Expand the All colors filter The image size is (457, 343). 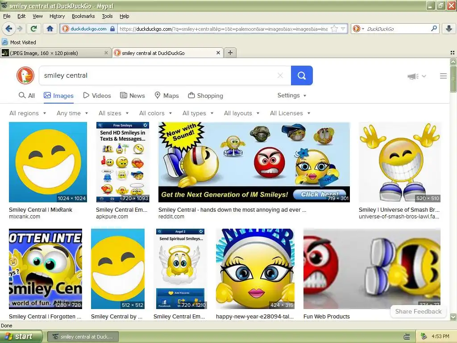(155, 113)
